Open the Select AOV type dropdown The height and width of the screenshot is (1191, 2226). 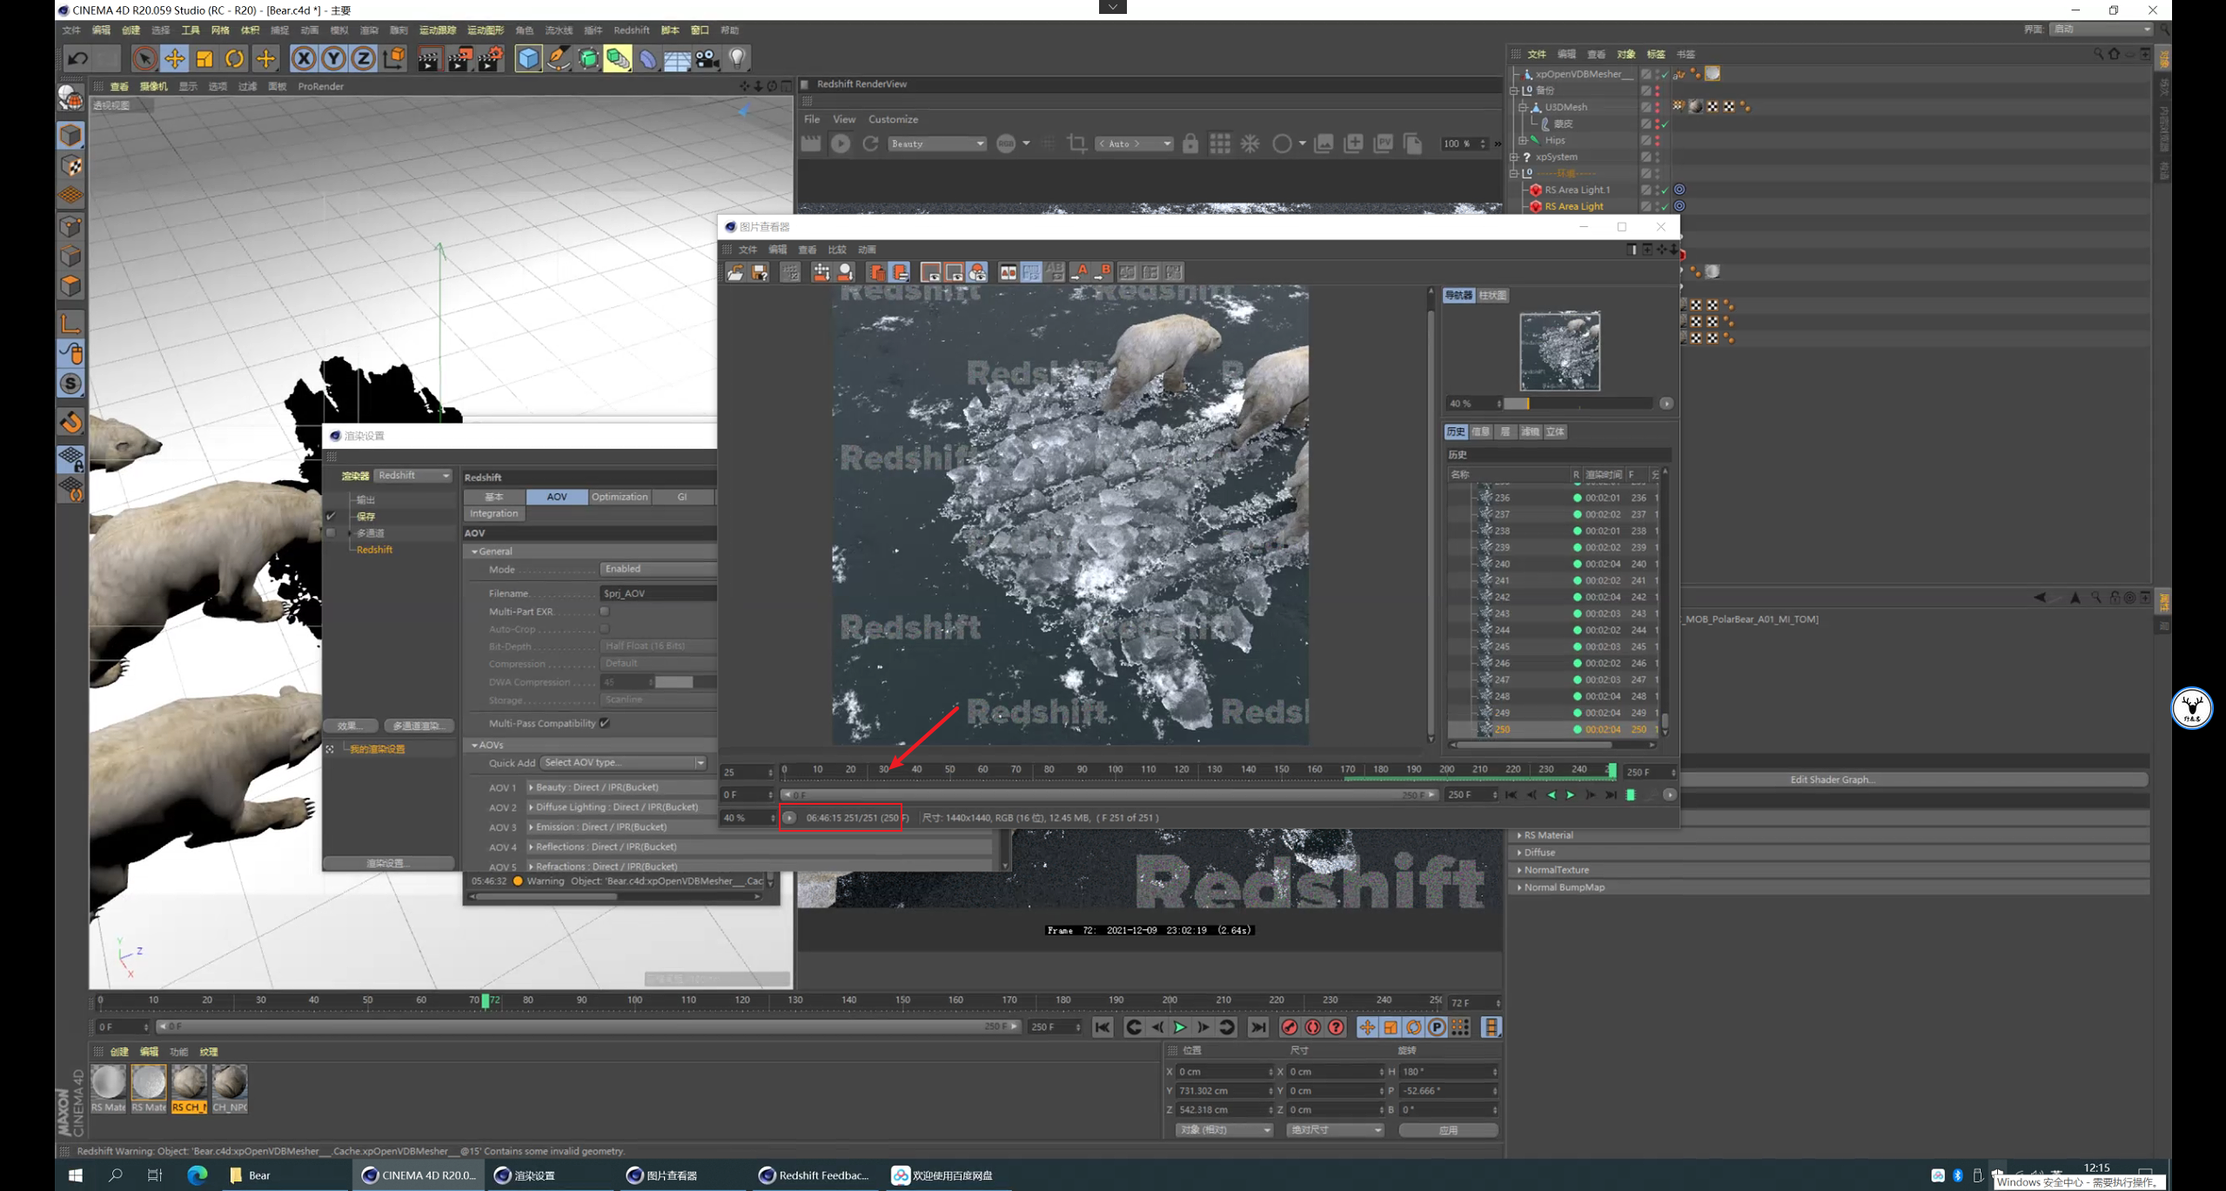tap(623, 763)
